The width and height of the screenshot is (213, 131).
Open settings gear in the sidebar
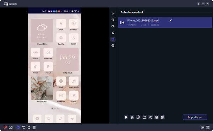pos(113,20)
